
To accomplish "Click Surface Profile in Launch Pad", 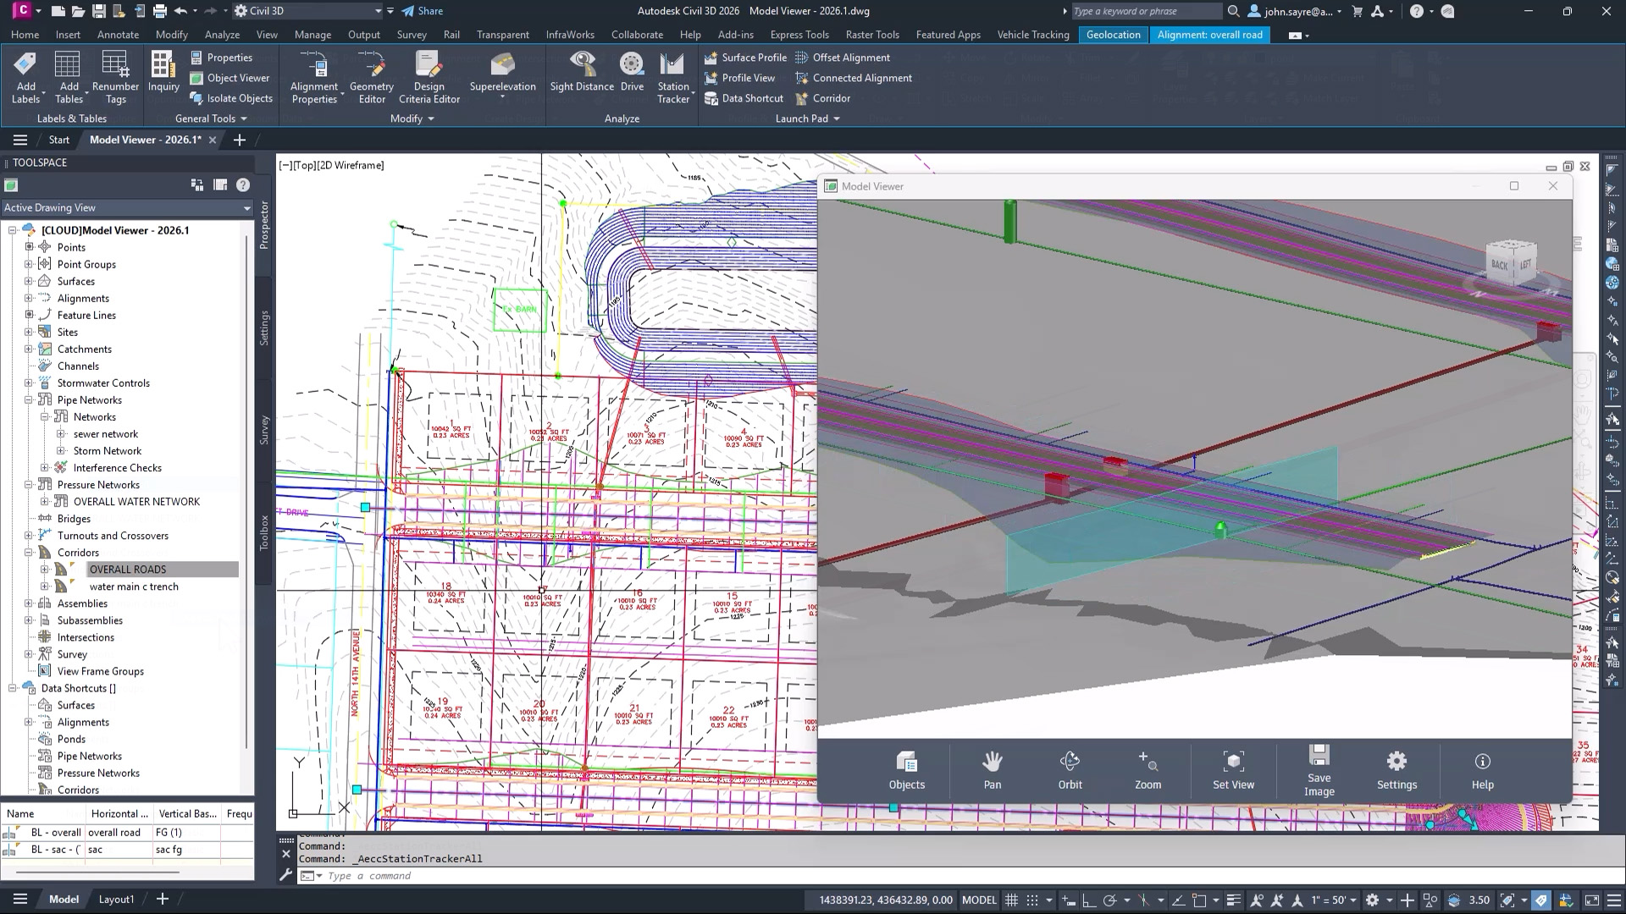I will pyautogui.click(x=745, y=58).
